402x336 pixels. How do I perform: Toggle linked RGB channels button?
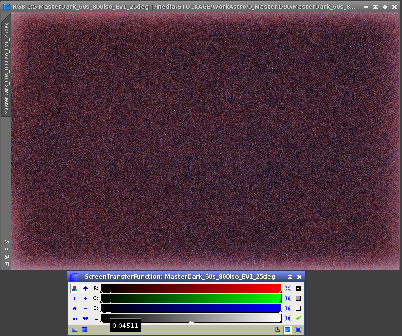pyautogui.click(x=75, y=288)
